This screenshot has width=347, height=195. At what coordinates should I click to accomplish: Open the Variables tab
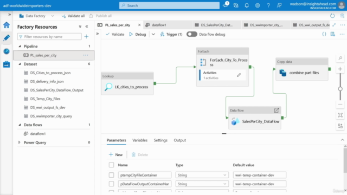point(140,140)
